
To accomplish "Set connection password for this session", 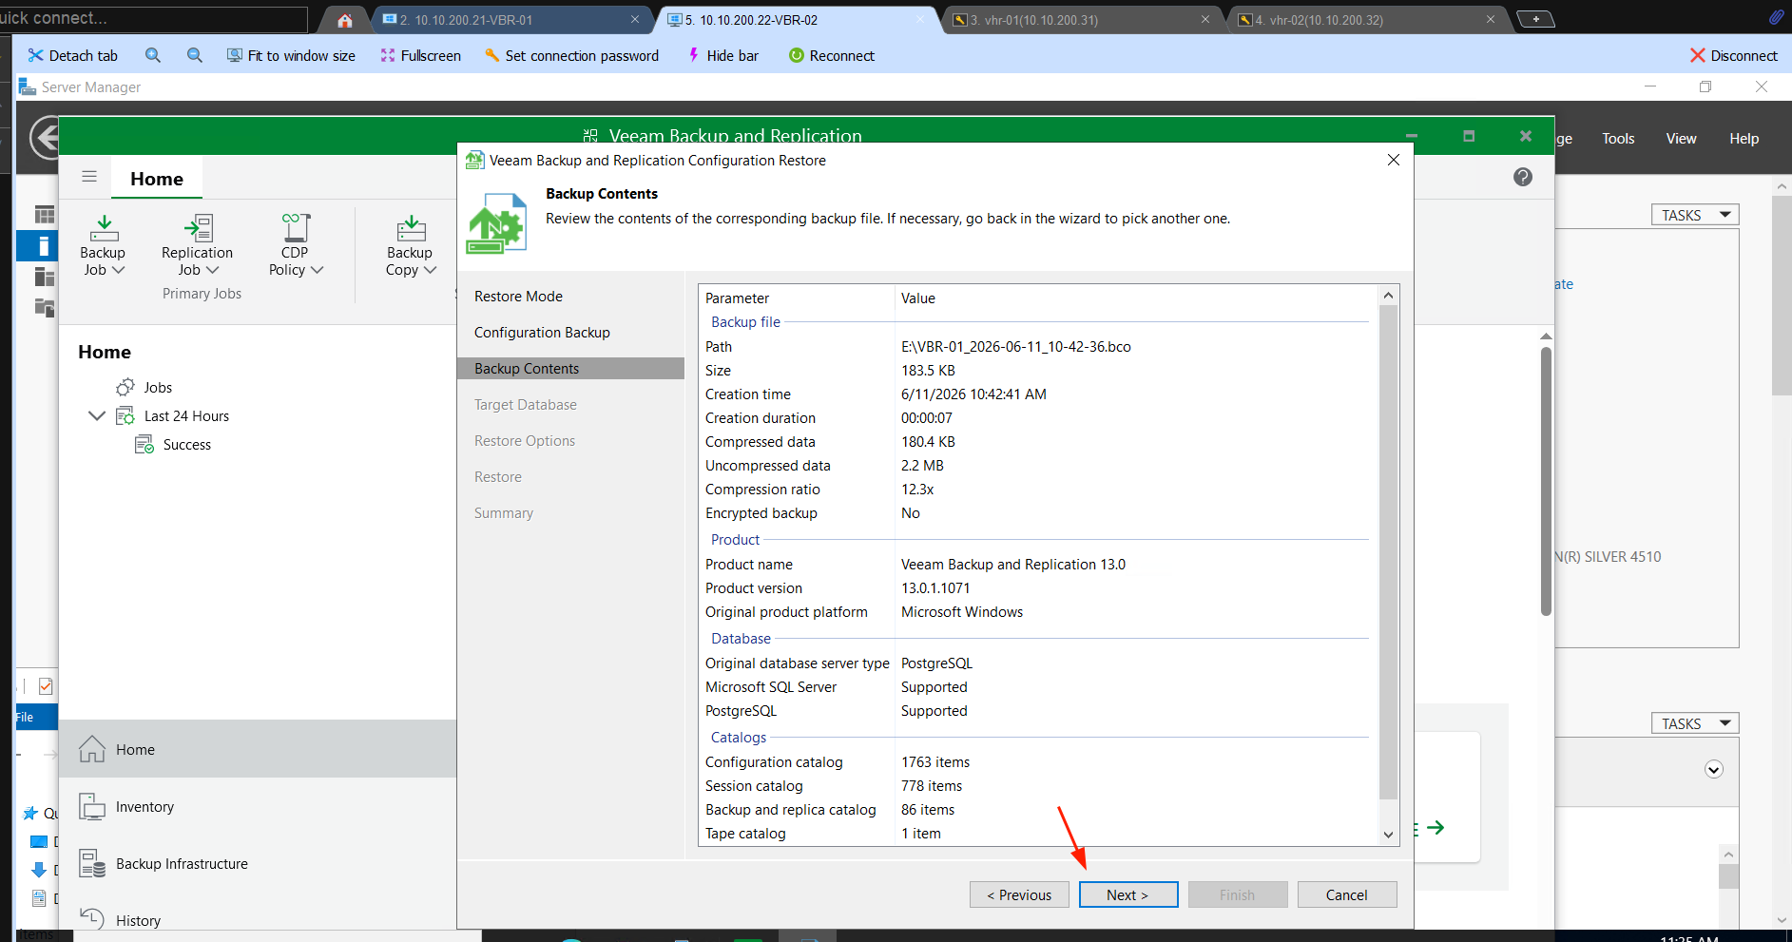I will coord(571,56).
